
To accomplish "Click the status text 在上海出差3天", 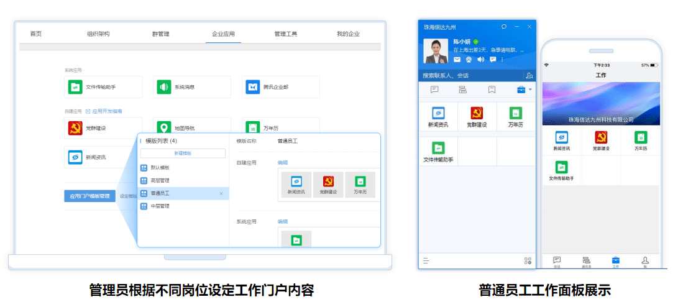I will tap(488, 50).
